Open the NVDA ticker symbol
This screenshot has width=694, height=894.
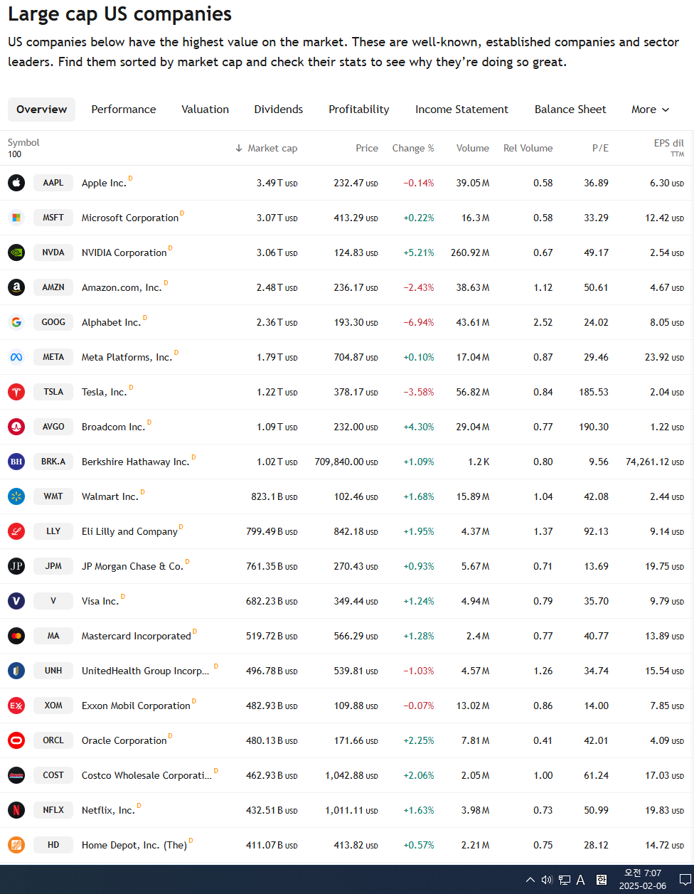(53, 252)
